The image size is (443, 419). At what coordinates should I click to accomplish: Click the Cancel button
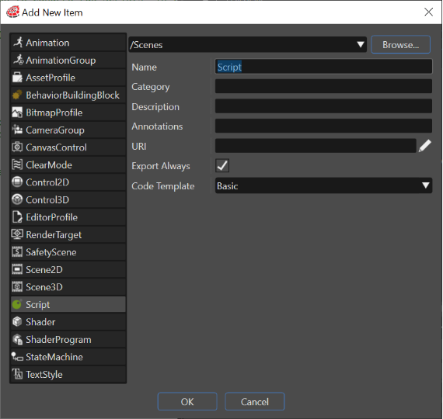click(255, 401)
